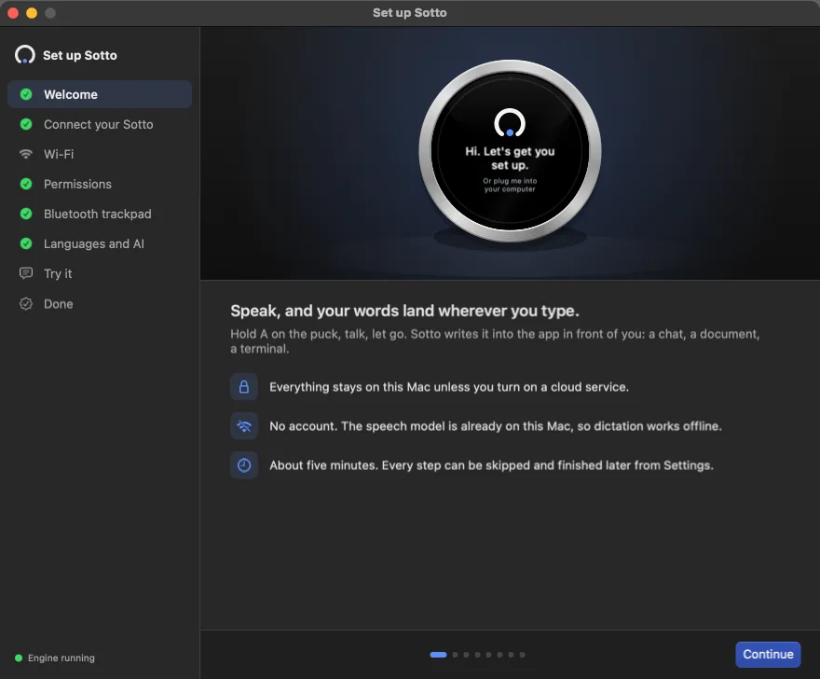The height and width of the screenshot is (679, 820).
Task: Click the clock five-minutes icon
Action: click(244, 464)
